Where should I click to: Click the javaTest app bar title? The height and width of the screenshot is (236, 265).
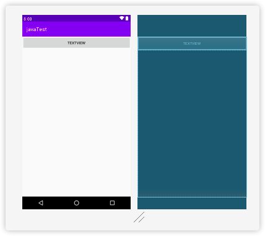37,29
